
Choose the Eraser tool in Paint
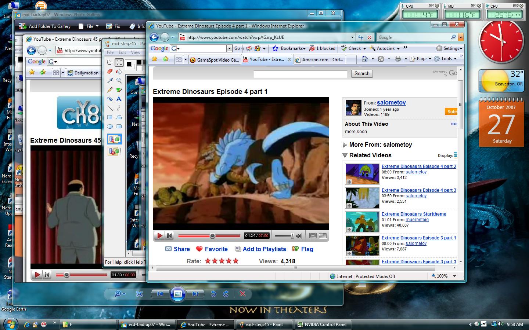click(110, 71)
